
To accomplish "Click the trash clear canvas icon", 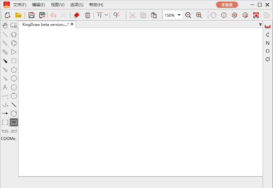I will pos(88,15).
